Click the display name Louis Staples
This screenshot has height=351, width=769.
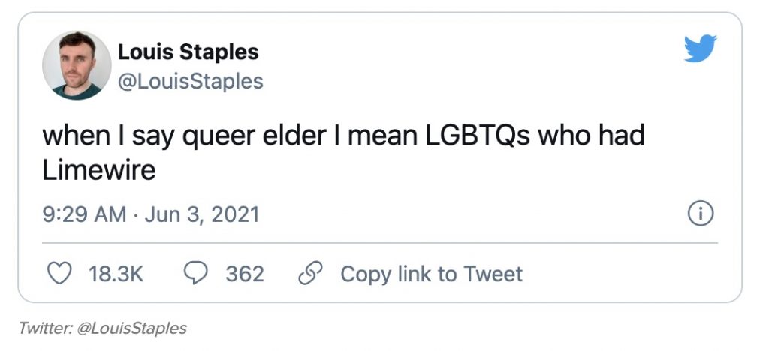point(188,52)
